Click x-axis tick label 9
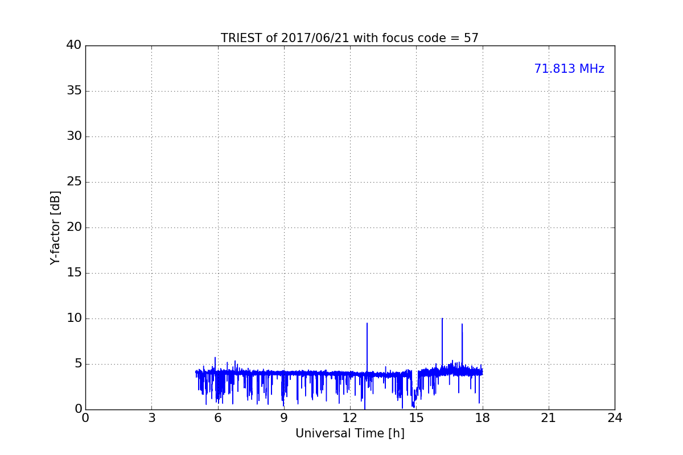 (x=284, y=418)
